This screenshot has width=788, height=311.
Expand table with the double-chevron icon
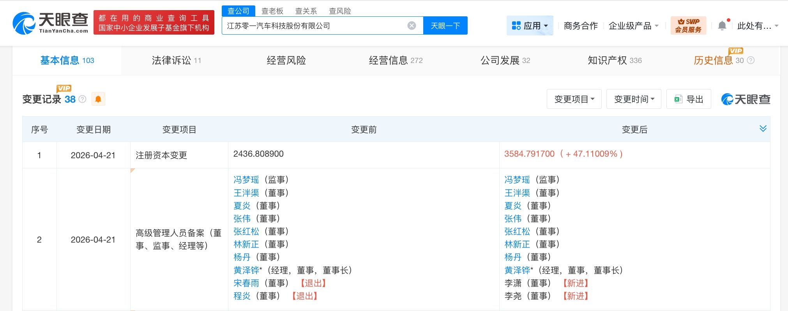(x=763, y=129)
